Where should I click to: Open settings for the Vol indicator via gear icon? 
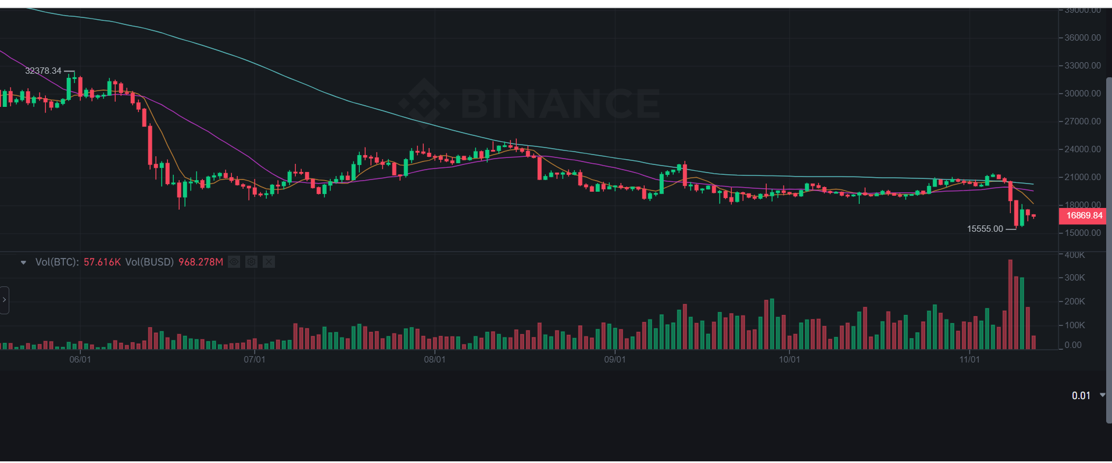point(251,262)
